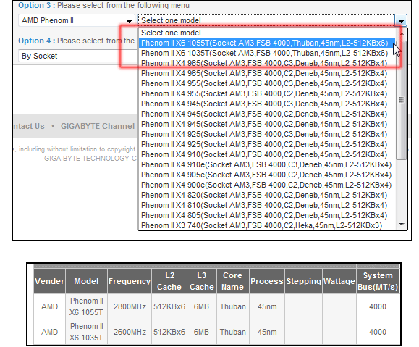Viewport: 419px width, 347px height.
Task: Click 512KBx6 in the 1035T row
Action: tap(169, 332)
